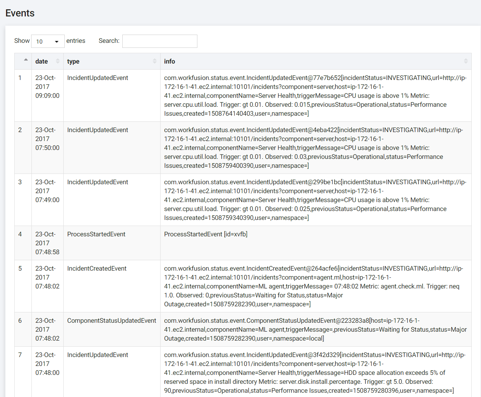
Task: Sort table by the type column header
Action: click(x=112, y=61)
